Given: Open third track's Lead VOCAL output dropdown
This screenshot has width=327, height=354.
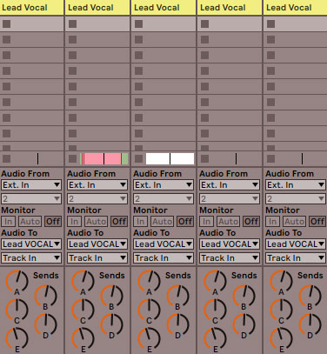Looking at the screenshot, I should tap(163, 244).
